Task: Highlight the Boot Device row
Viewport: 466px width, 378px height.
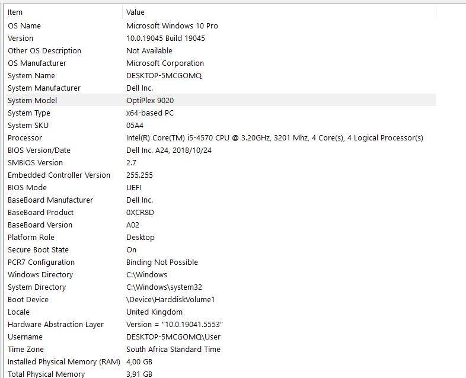Action: [28, 299]
